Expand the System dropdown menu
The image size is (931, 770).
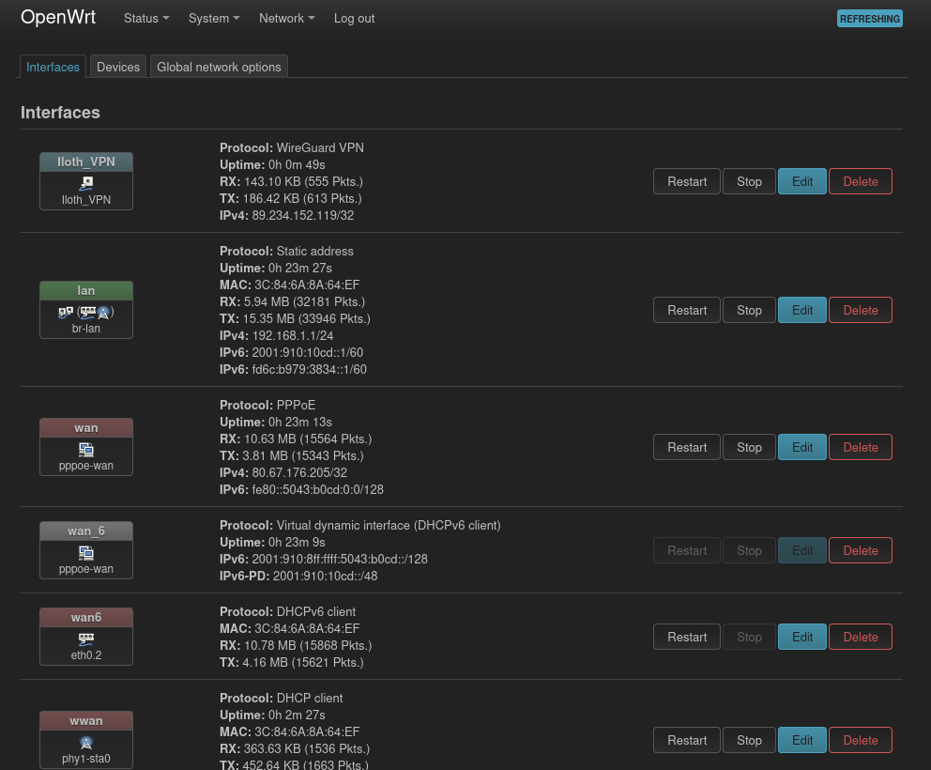click(x=214, y=18)
